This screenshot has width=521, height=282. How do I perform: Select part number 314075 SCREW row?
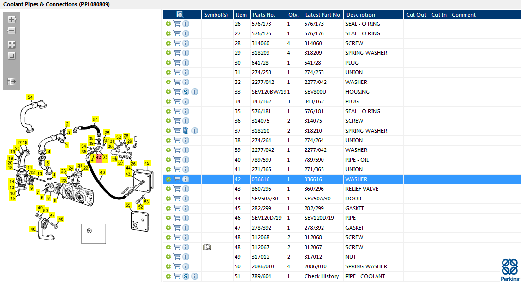(261, 121)
